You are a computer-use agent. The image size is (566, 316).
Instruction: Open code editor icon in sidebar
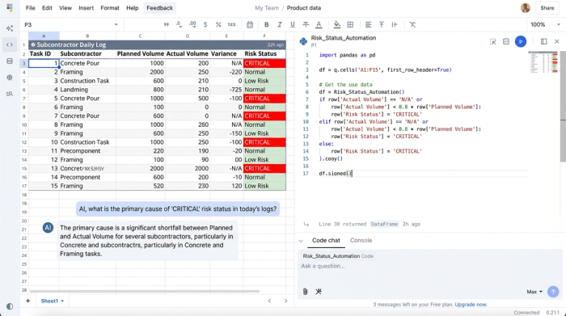tap(10, 44)
